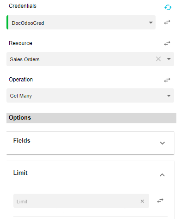Image resolution: width=181 pixels, height=219 pixels.
Task: Open the Sales Orders dropdown arrow
Action: pos(169,59)
